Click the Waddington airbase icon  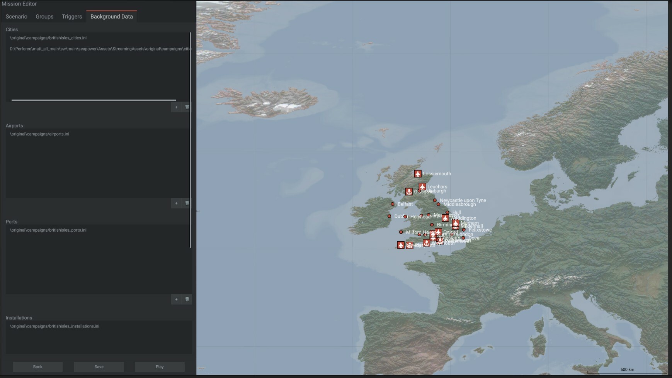coord(445,218)
